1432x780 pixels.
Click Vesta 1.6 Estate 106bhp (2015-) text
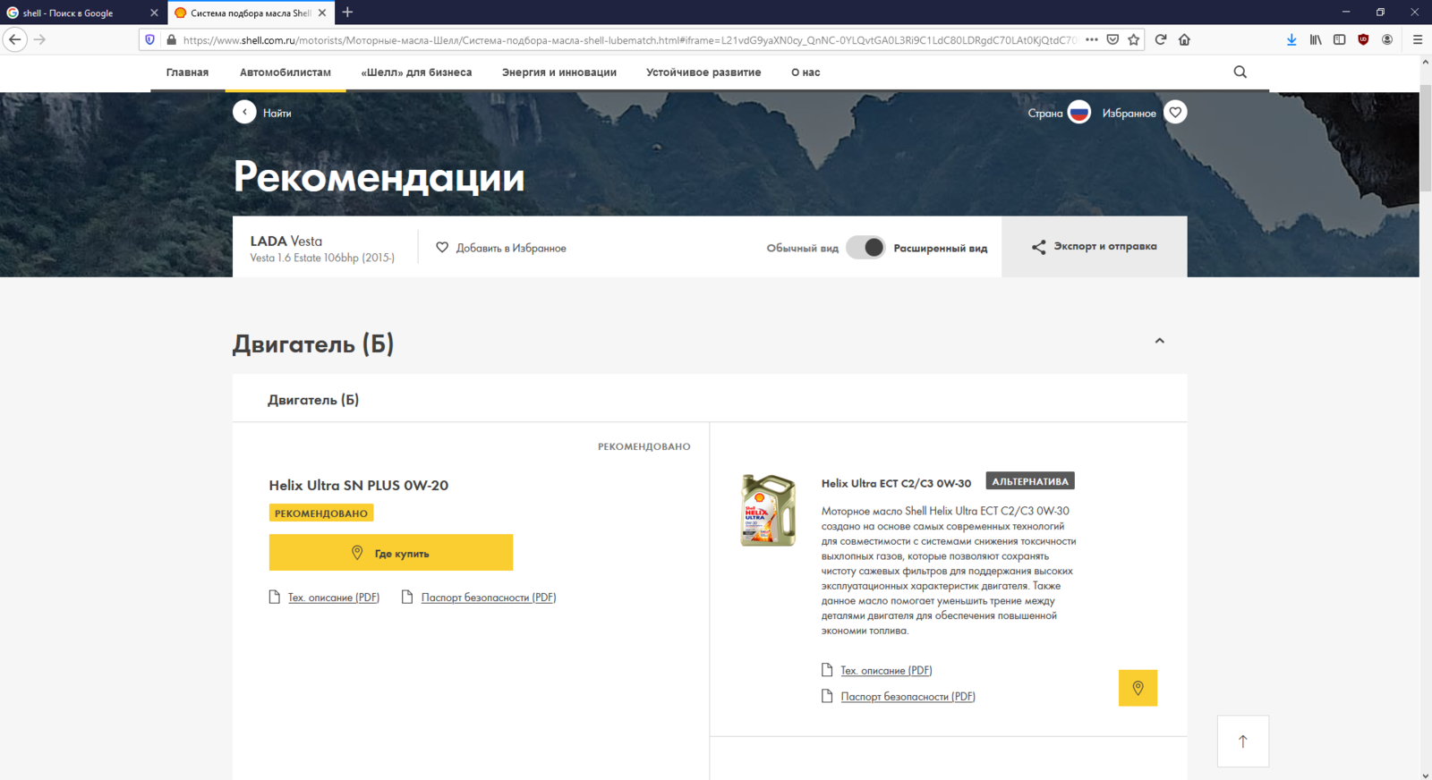(322, 259)
